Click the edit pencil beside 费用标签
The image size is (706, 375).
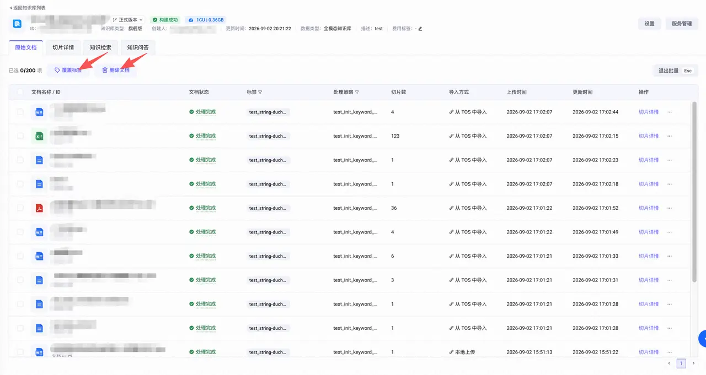click(x=420, y=29)
